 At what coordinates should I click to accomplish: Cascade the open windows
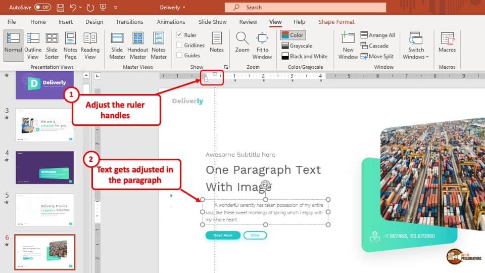[x=374, y=45]
